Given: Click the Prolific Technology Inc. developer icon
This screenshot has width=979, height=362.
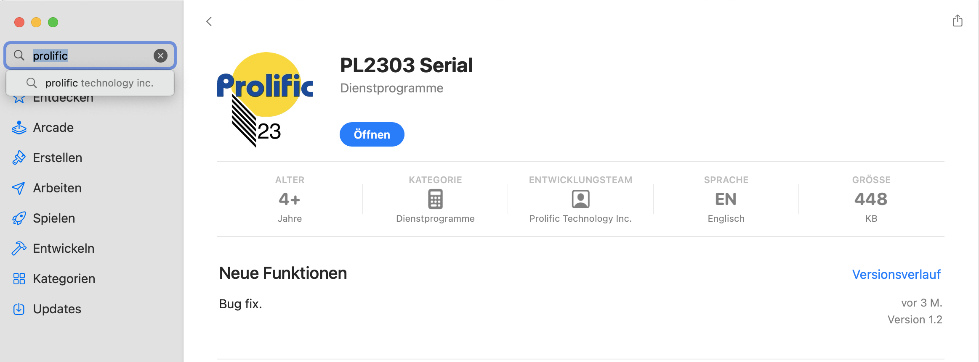Looking at the screenshot, I should 580,199.
